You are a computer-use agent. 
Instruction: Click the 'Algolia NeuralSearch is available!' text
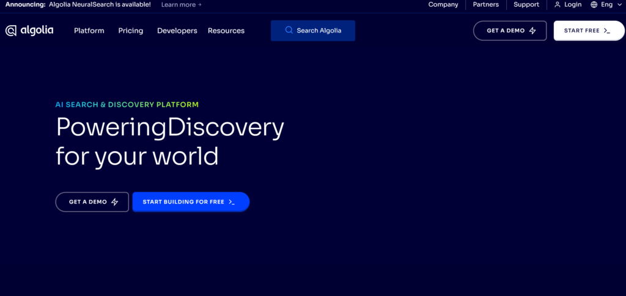pos(100,5)
